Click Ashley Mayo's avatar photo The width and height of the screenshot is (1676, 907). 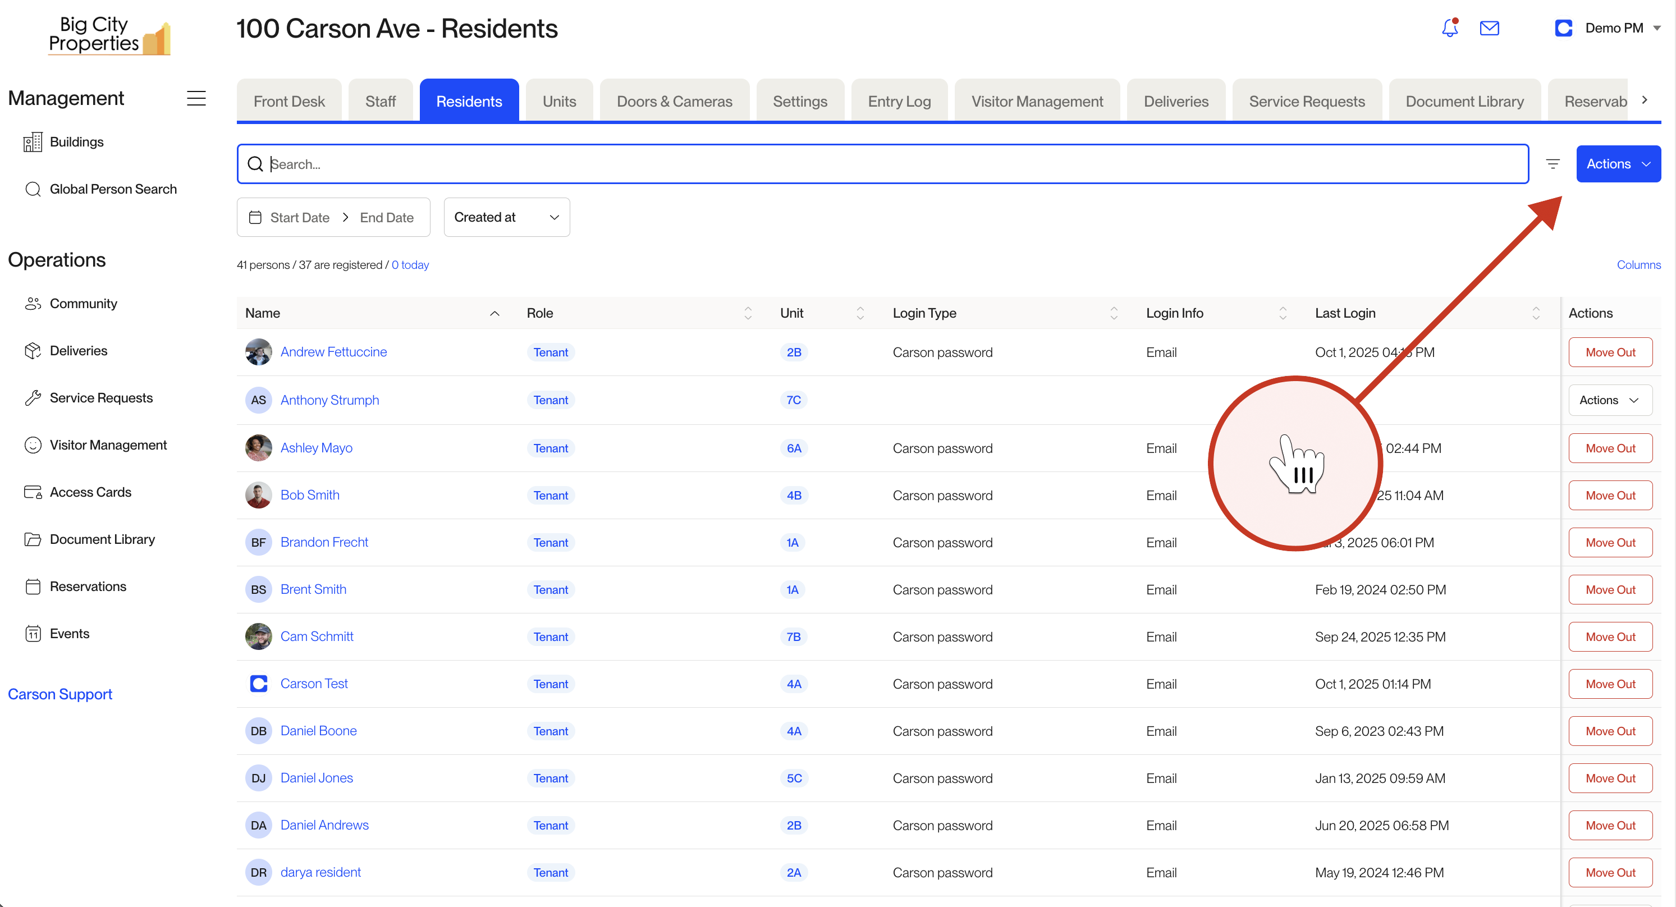pos(258,448)
